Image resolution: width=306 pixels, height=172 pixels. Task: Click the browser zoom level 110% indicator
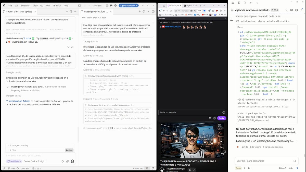coord(200,11)
